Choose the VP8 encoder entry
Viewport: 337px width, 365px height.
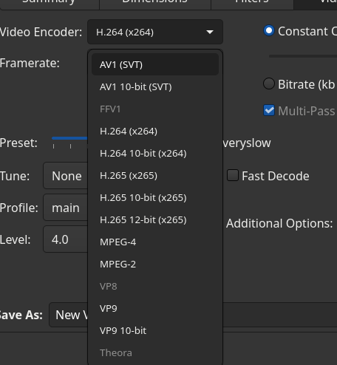point(155,287)
